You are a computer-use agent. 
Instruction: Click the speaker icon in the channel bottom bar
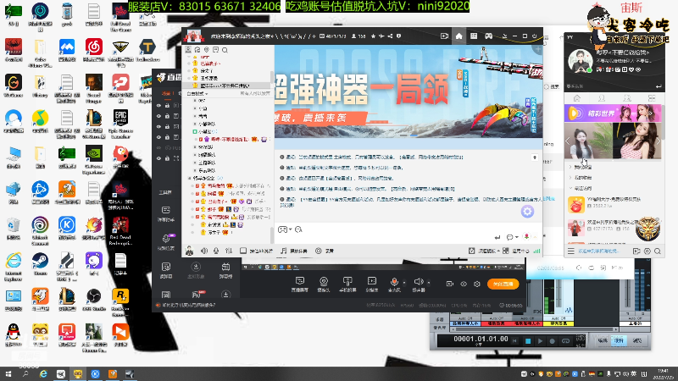204,251
